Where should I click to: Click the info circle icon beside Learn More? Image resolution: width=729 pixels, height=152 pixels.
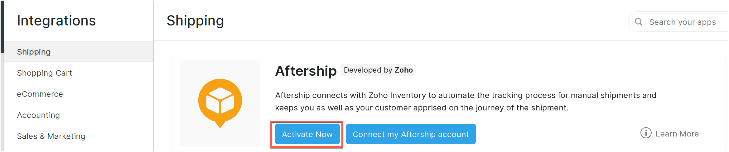click(646, 133)
